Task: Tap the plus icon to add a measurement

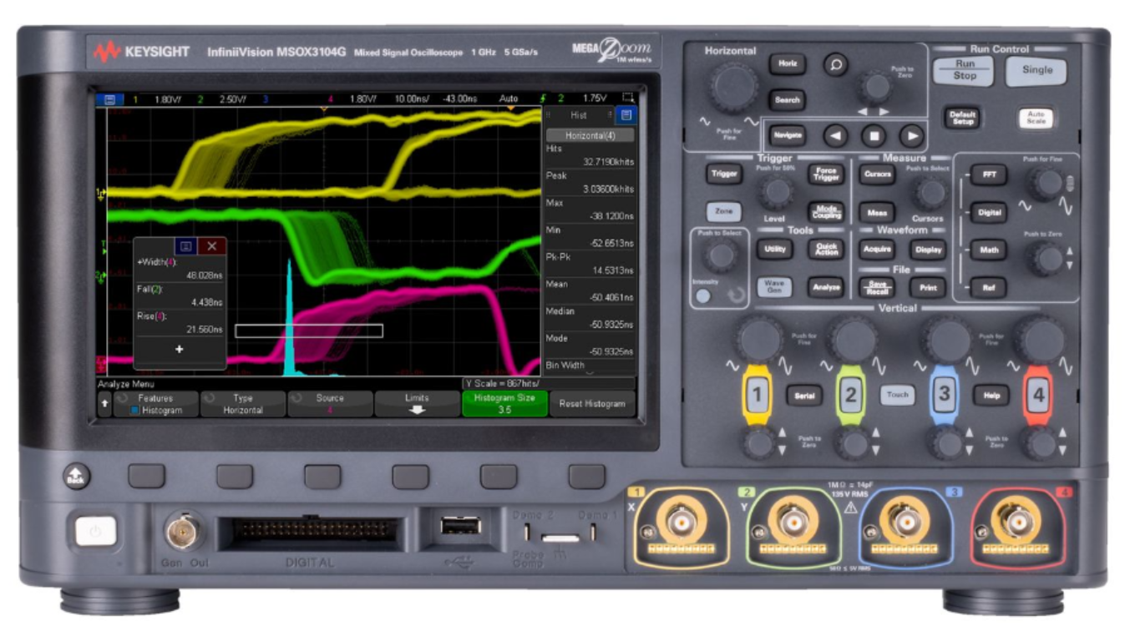Action: pos(179,350)
